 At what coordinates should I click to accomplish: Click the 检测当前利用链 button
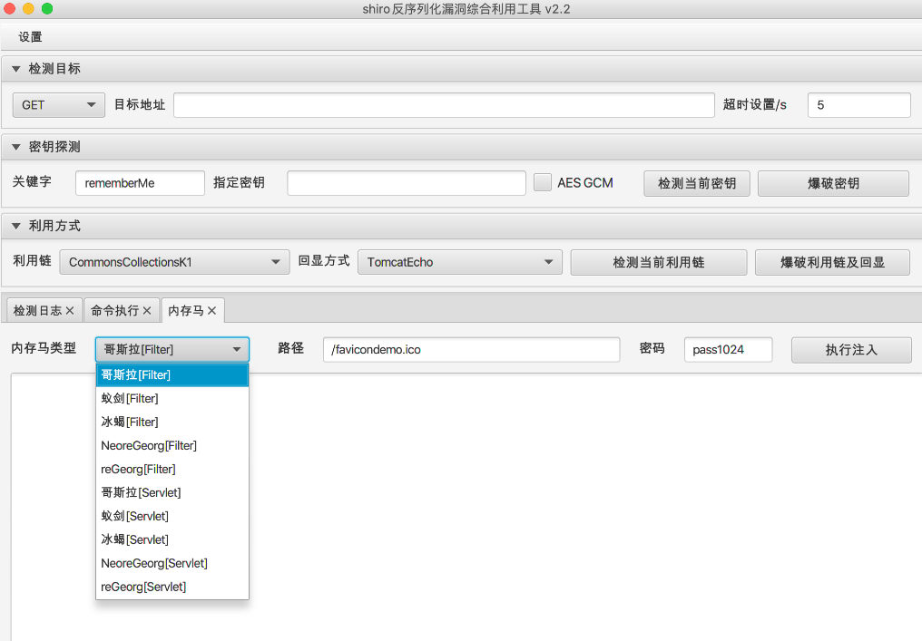pyautogui.click(x=659, y=262)
